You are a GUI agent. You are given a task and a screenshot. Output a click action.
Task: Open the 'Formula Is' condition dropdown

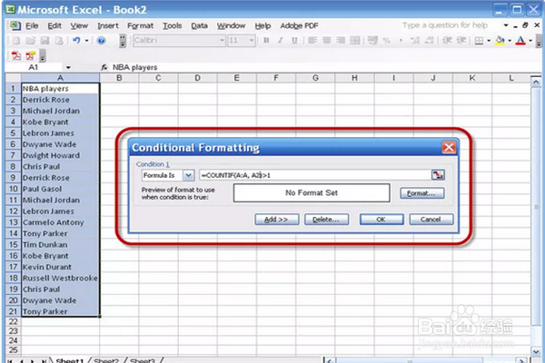[x=188, y=175]
